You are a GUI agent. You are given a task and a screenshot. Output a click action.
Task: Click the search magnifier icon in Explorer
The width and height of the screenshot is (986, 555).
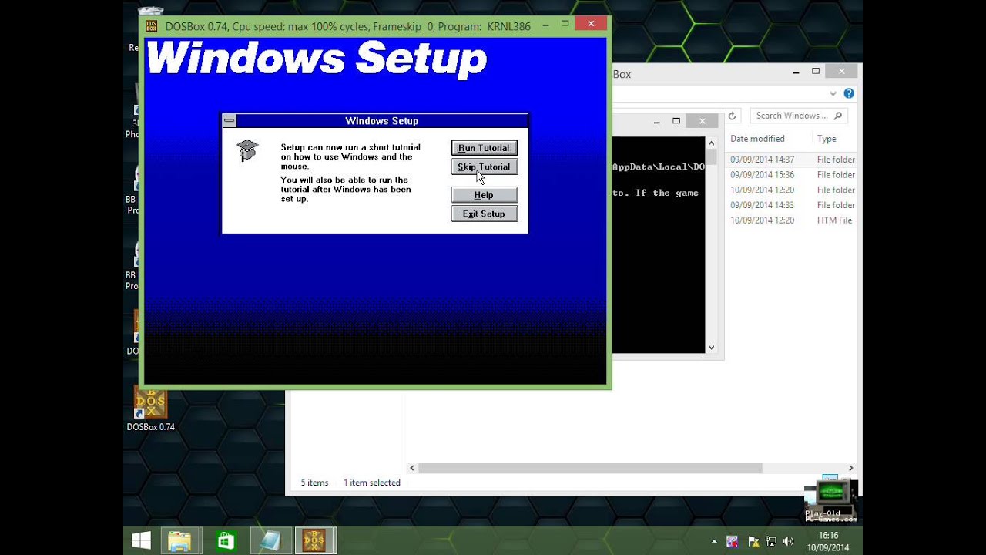click(839, 116)
